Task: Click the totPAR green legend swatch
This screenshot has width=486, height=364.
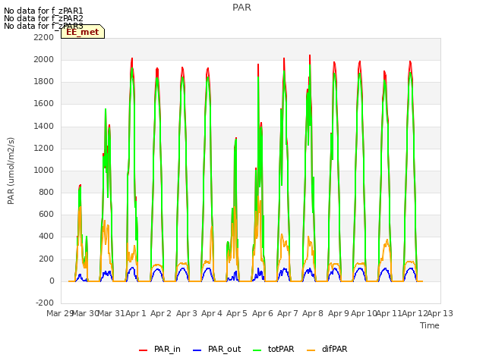Action: coord(257,350)
